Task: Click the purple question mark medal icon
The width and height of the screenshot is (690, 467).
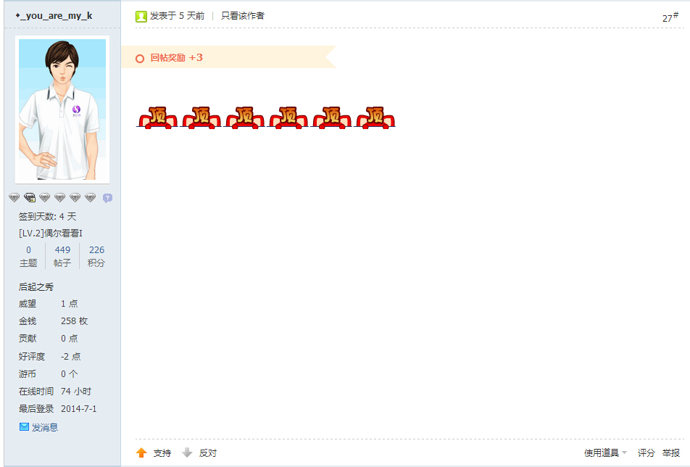Action: (x=107, y=198)
